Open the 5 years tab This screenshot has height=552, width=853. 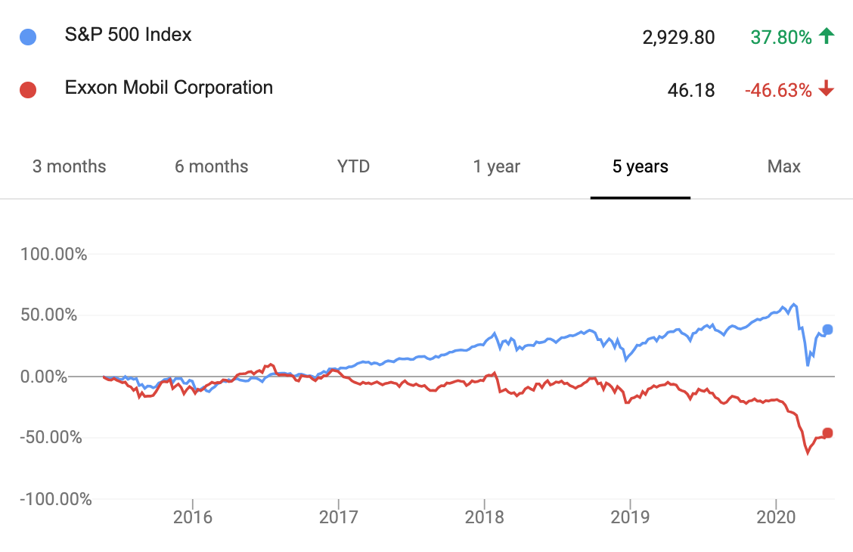point(641,166)
